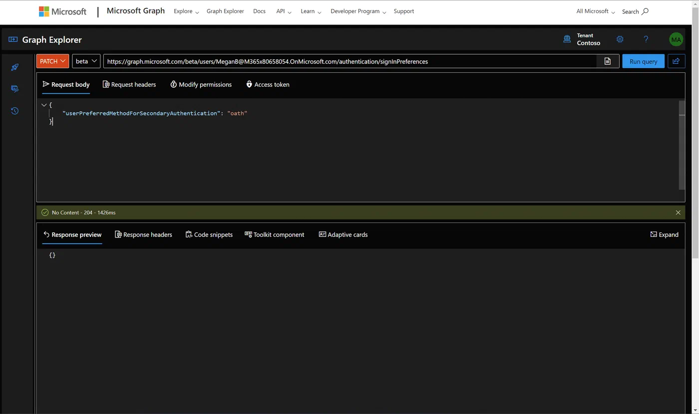Click the Run query button
Image resolution: width=699 pixels, height=414 pixels.
coord(643,61)
